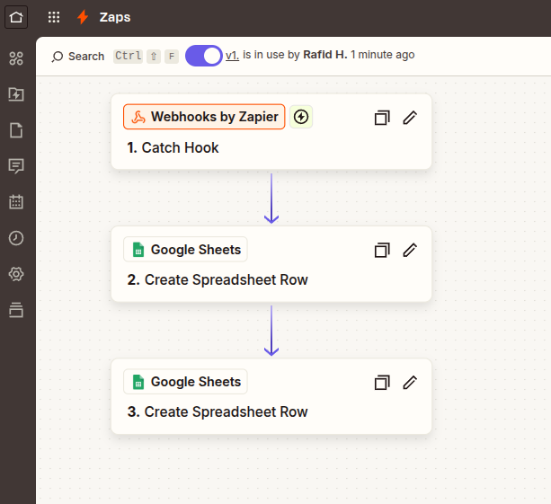Screen dimensions: 551x504
Task: Open the apps/discover sidebar icon
Action: pos(16,58)
